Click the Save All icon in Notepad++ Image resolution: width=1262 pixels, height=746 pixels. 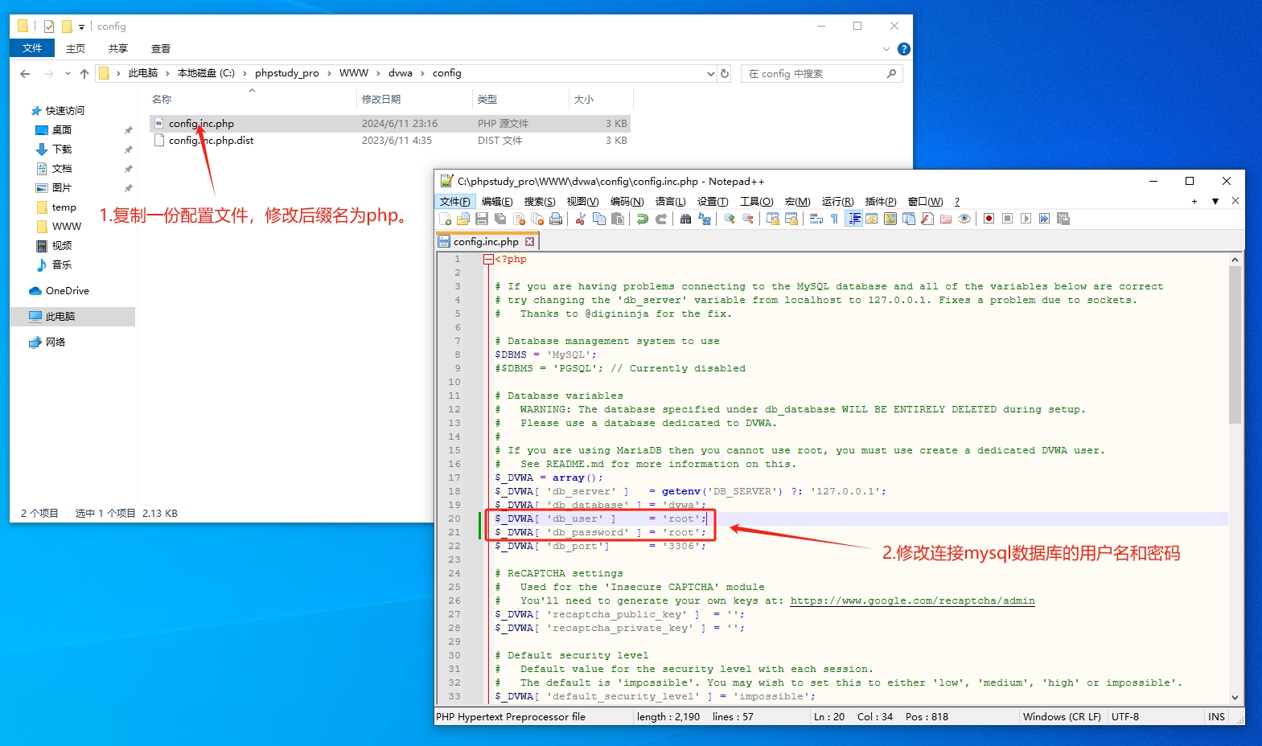pyautogui.click(x=500, y=219)
